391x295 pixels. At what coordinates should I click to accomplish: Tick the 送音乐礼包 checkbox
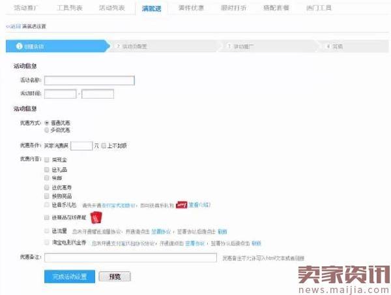coord(47,205)
